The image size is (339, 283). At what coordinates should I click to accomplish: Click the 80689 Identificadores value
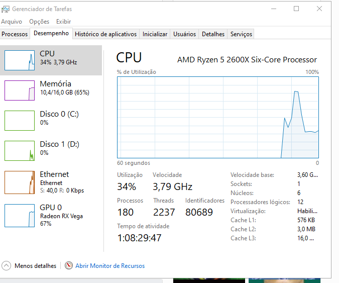[199, 212]
